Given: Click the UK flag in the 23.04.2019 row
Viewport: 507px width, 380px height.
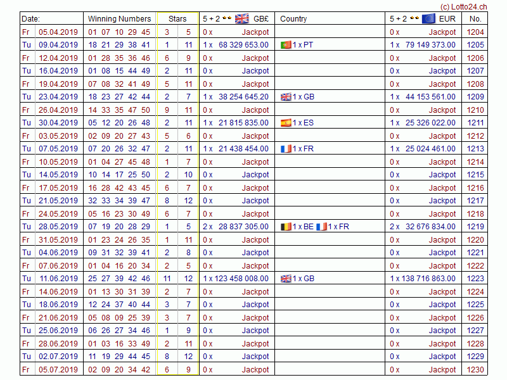Looking at the screenshot, I should tap(285, 97).
